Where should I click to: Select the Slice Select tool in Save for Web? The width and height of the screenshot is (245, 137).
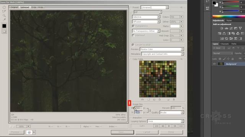point(4,11)
